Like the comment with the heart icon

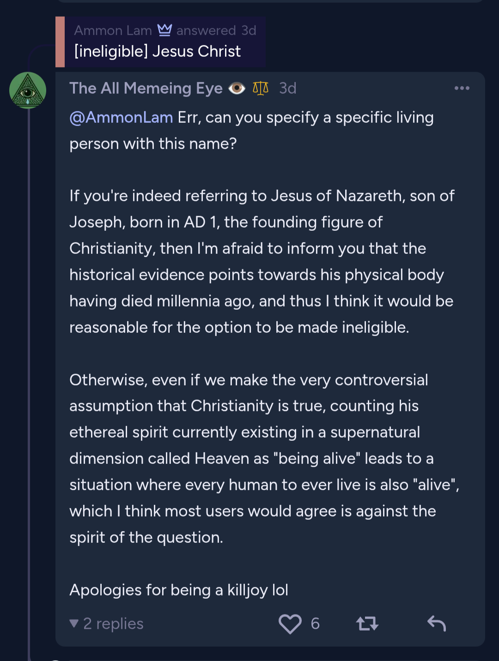point(290,624)
